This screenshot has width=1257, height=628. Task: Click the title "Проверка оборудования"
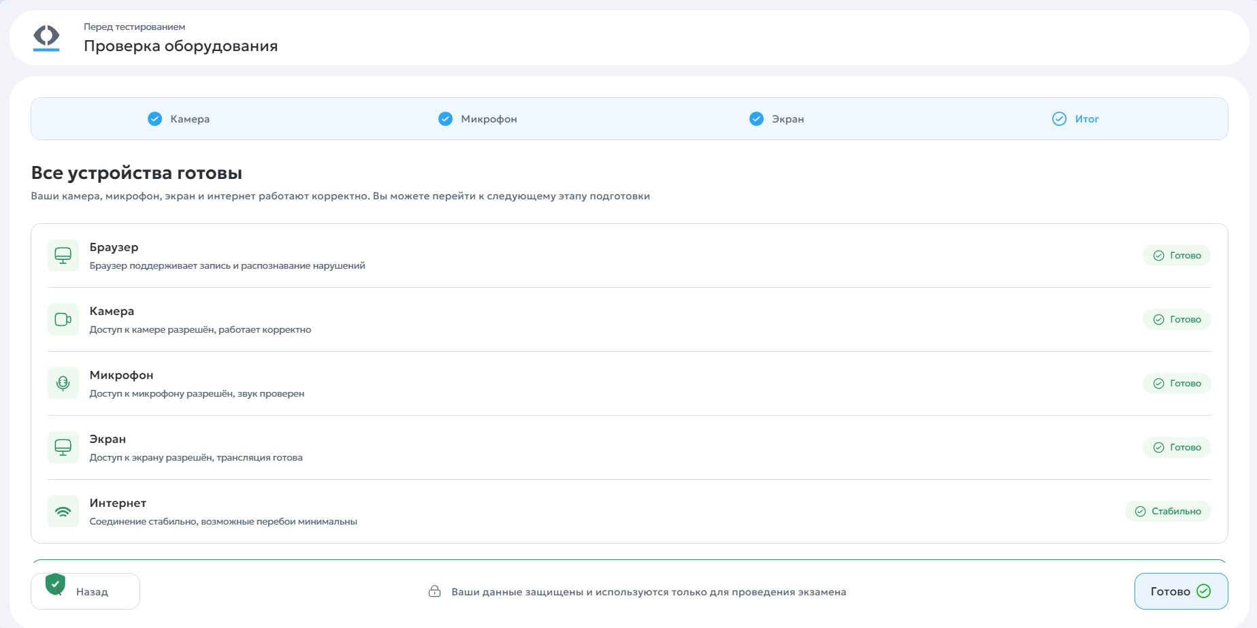[x=180, y=46]
